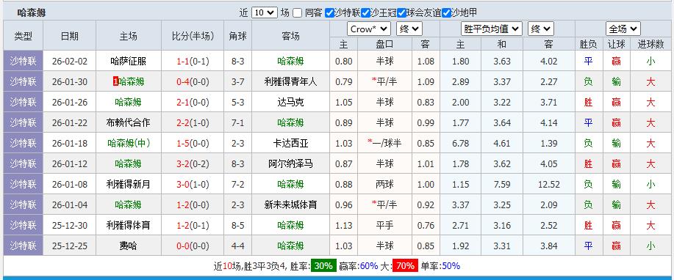Open home team 利雅得新月 link

(x=129, y=184)
